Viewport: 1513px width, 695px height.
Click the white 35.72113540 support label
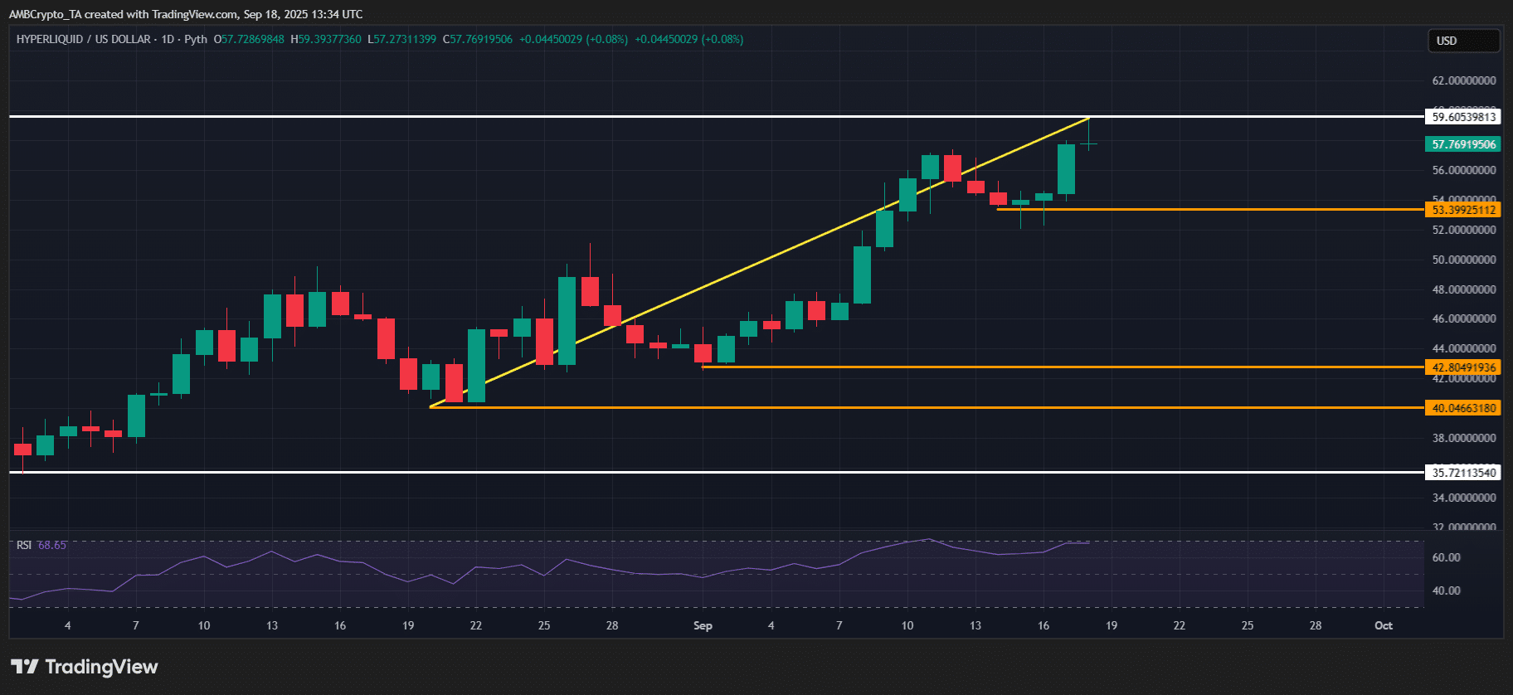tap(1463, 473)
